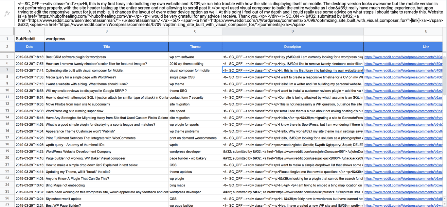Select title 'WordPress.org site running super slow'

click(106, 111)
